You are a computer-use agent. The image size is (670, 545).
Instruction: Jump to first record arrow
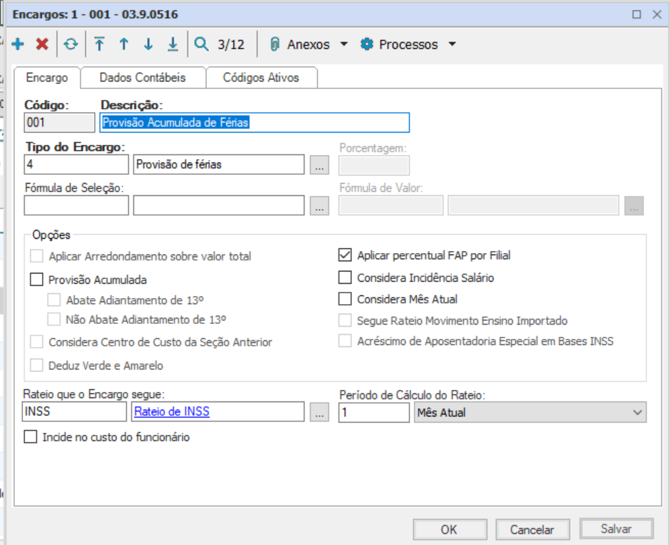(99, 44)
